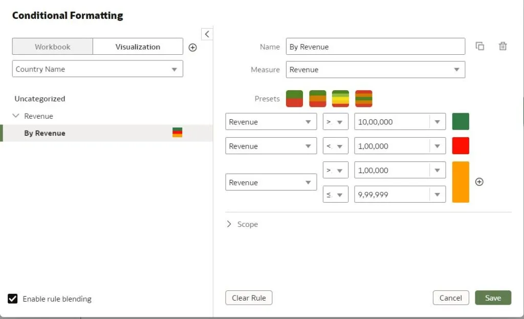Collapse the left panel with arrow icon
This screenshot has width=524, height=319.
(207, 34)
